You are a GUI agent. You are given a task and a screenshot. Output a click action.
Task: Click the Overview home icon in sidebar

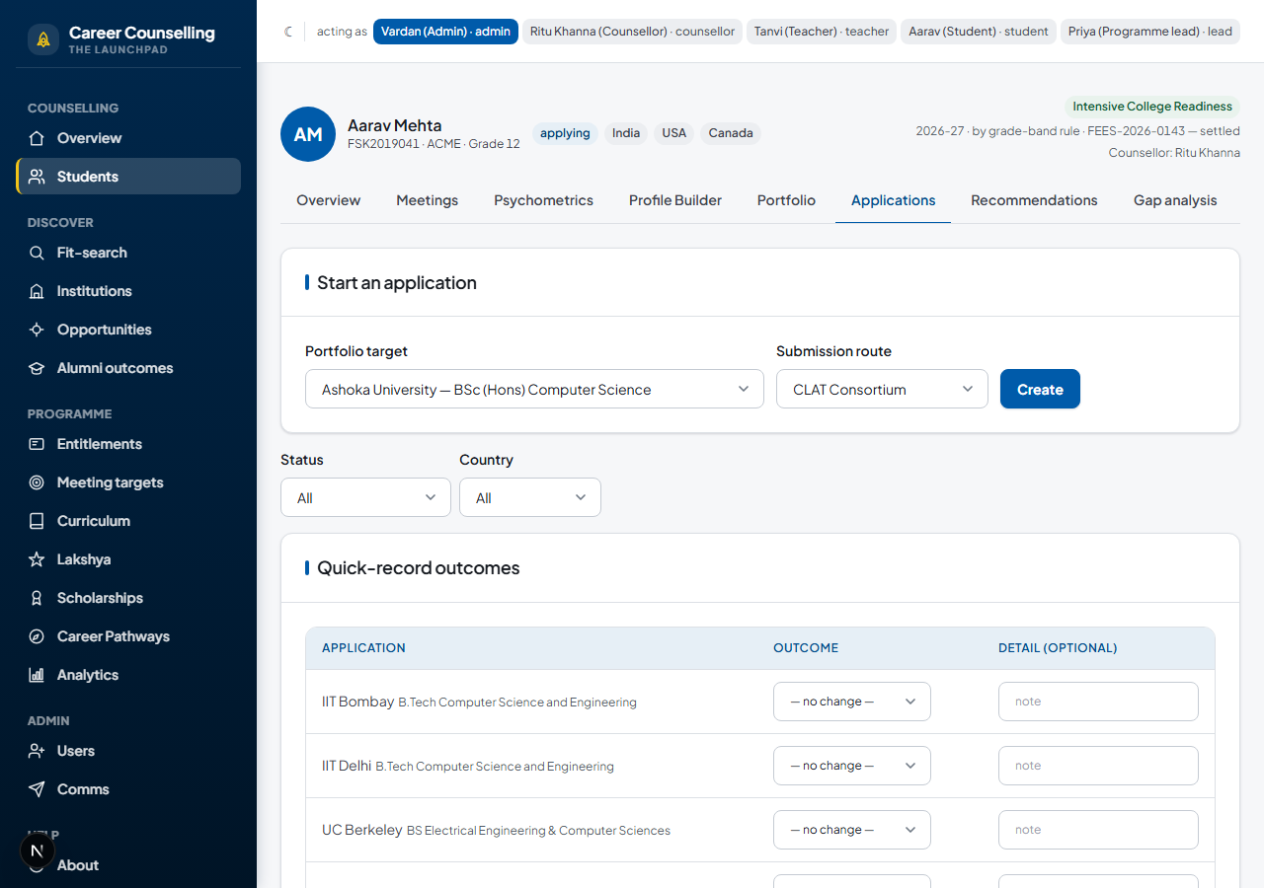(37, 138)
